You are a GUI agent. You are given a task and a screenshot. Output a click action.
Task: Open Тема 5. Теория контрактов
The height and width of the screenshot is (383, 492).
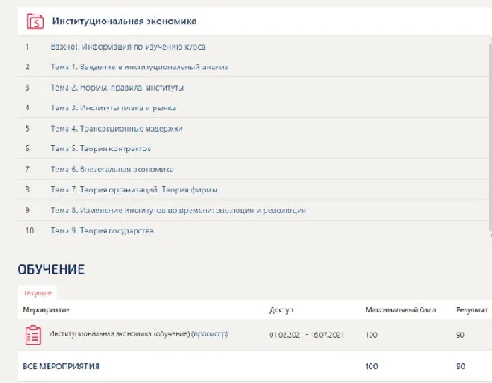click(x=101, y=149)
